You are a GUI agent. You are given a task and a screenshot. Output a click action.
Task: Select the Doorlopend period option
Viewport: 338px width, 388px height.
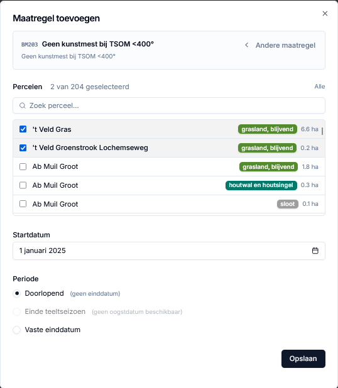pos(17,293)
